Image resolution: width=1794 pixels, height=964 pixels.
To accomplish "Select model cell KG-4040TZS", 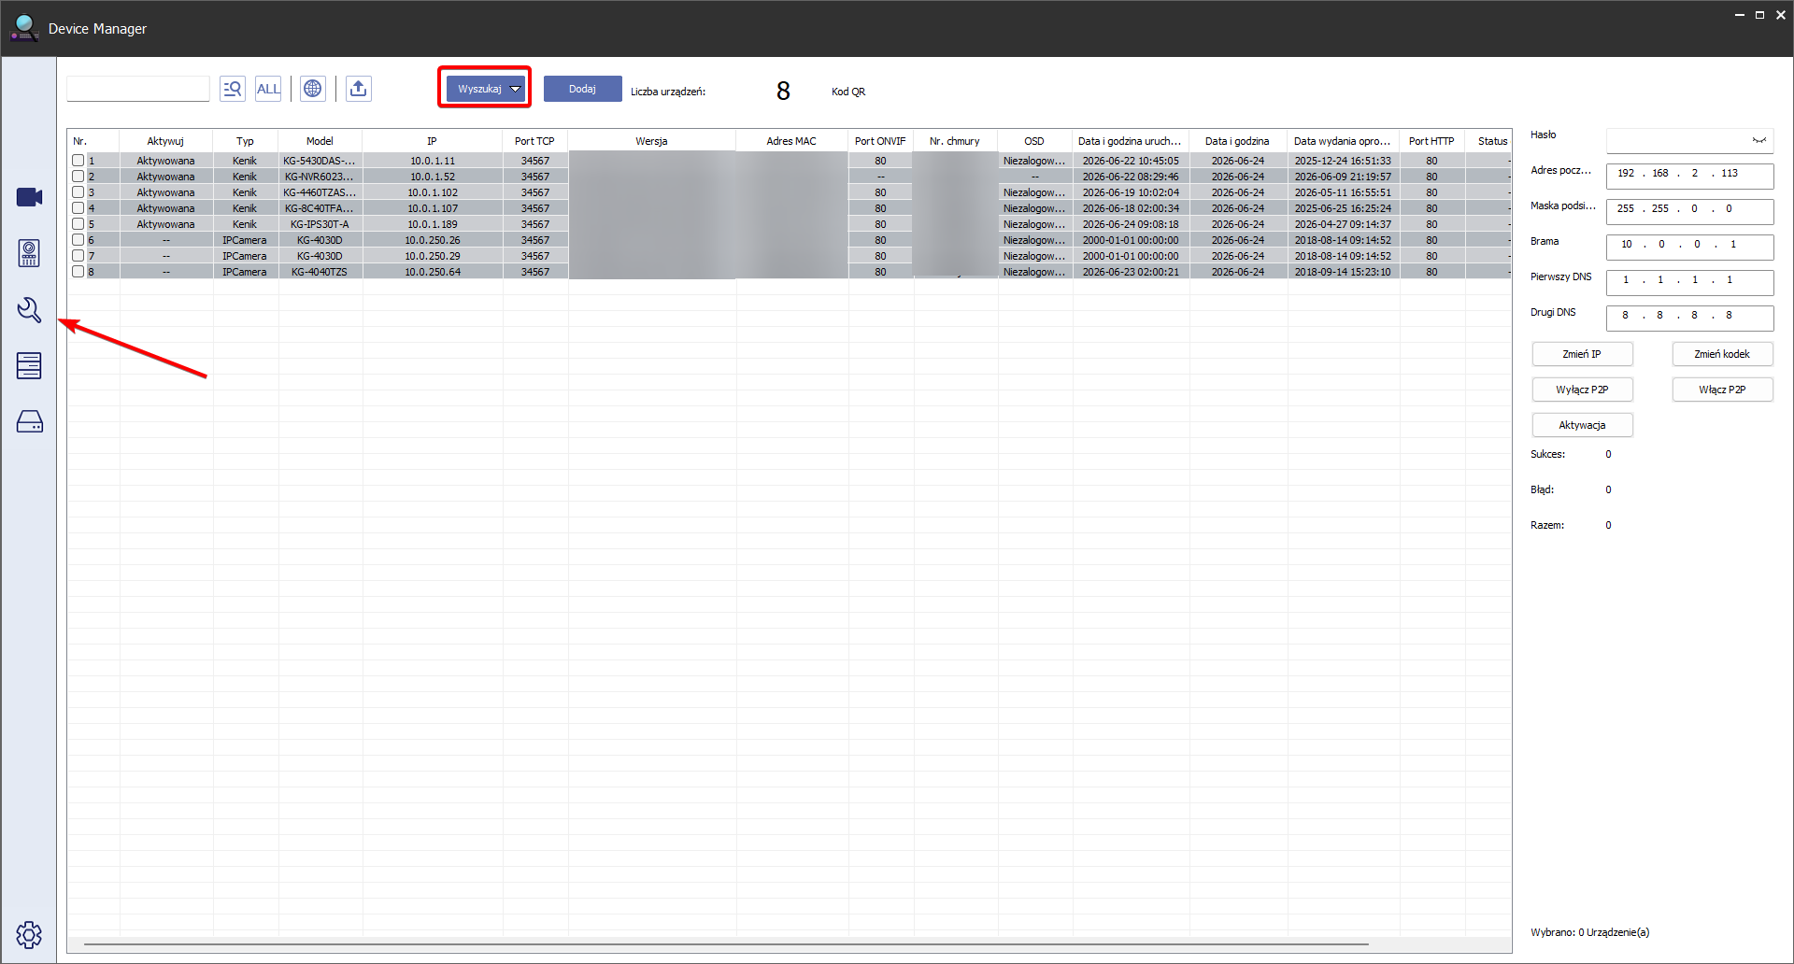I will (320, 272).
